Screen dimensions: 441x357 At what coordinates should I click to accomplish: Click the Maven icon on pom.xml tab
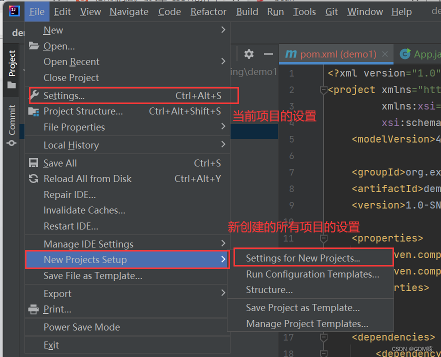(x=291, y=53)
